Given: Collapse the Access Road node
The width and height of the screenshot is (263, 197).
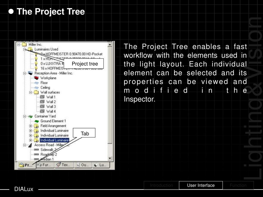Looking at the screenshot, I should point(25,145).
